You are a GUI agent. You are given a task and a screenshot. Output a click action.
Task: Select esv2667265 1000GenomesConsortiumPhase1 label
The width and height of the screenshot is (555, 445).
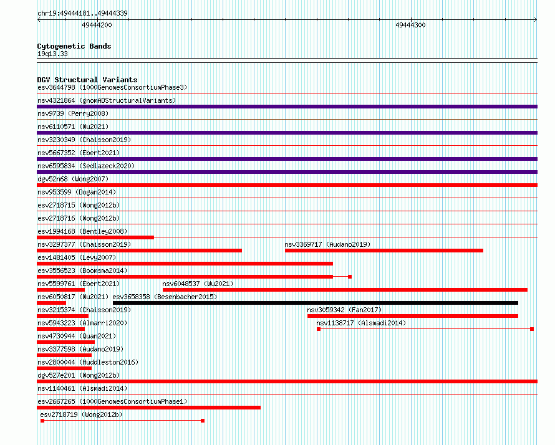click(x=112, y=401)
